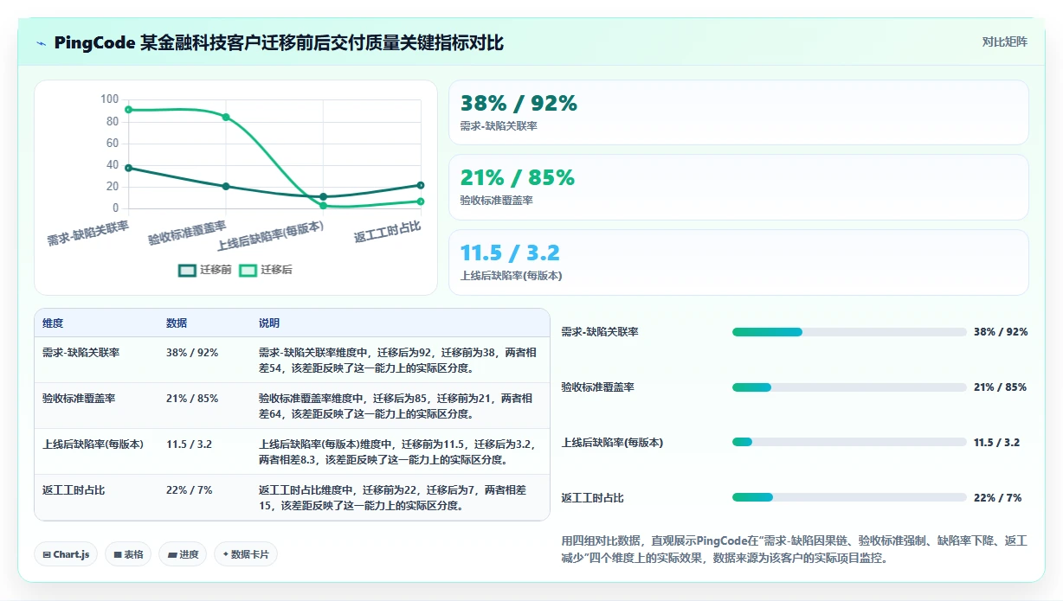Image resolution: width=1063 pixels, height=601 pixels.
Task: Click the 对比矩阵 label in header
Action: (1004, 42)
